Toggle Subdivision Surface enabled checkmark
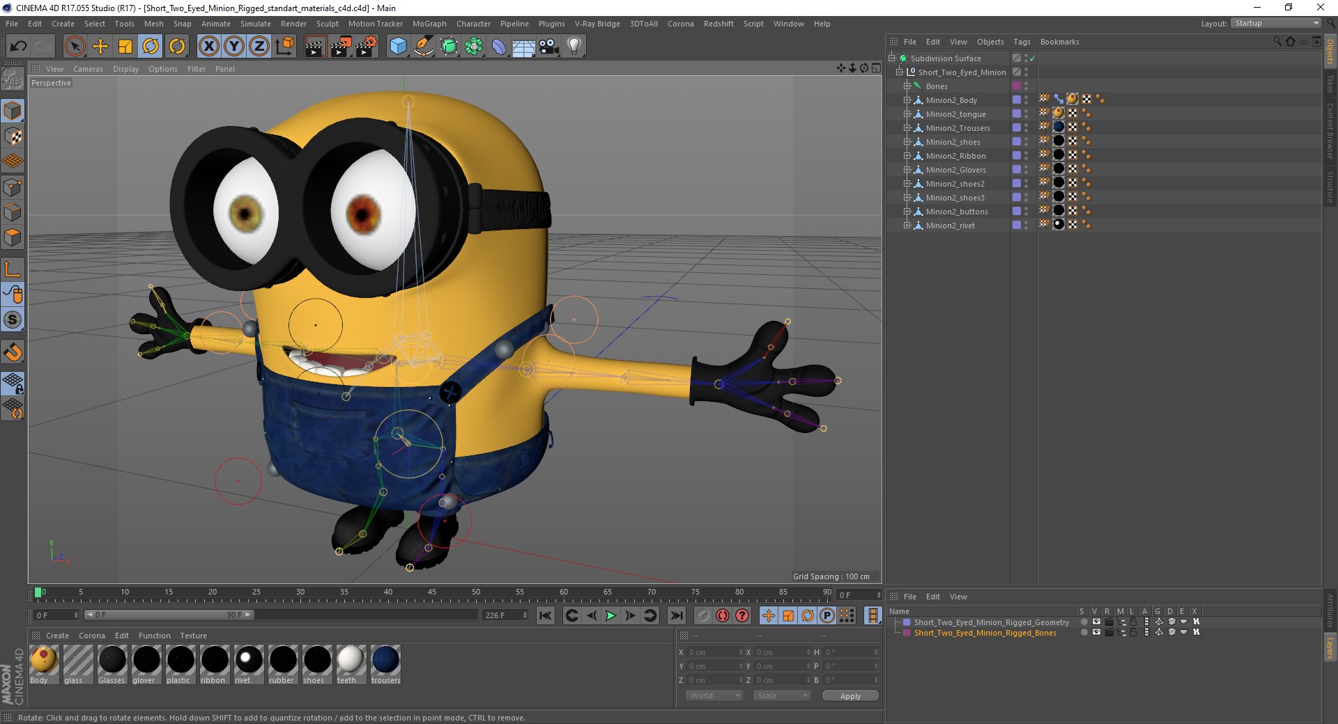The width and height of the screenshot is (1338, 724). click(1033, 58)
